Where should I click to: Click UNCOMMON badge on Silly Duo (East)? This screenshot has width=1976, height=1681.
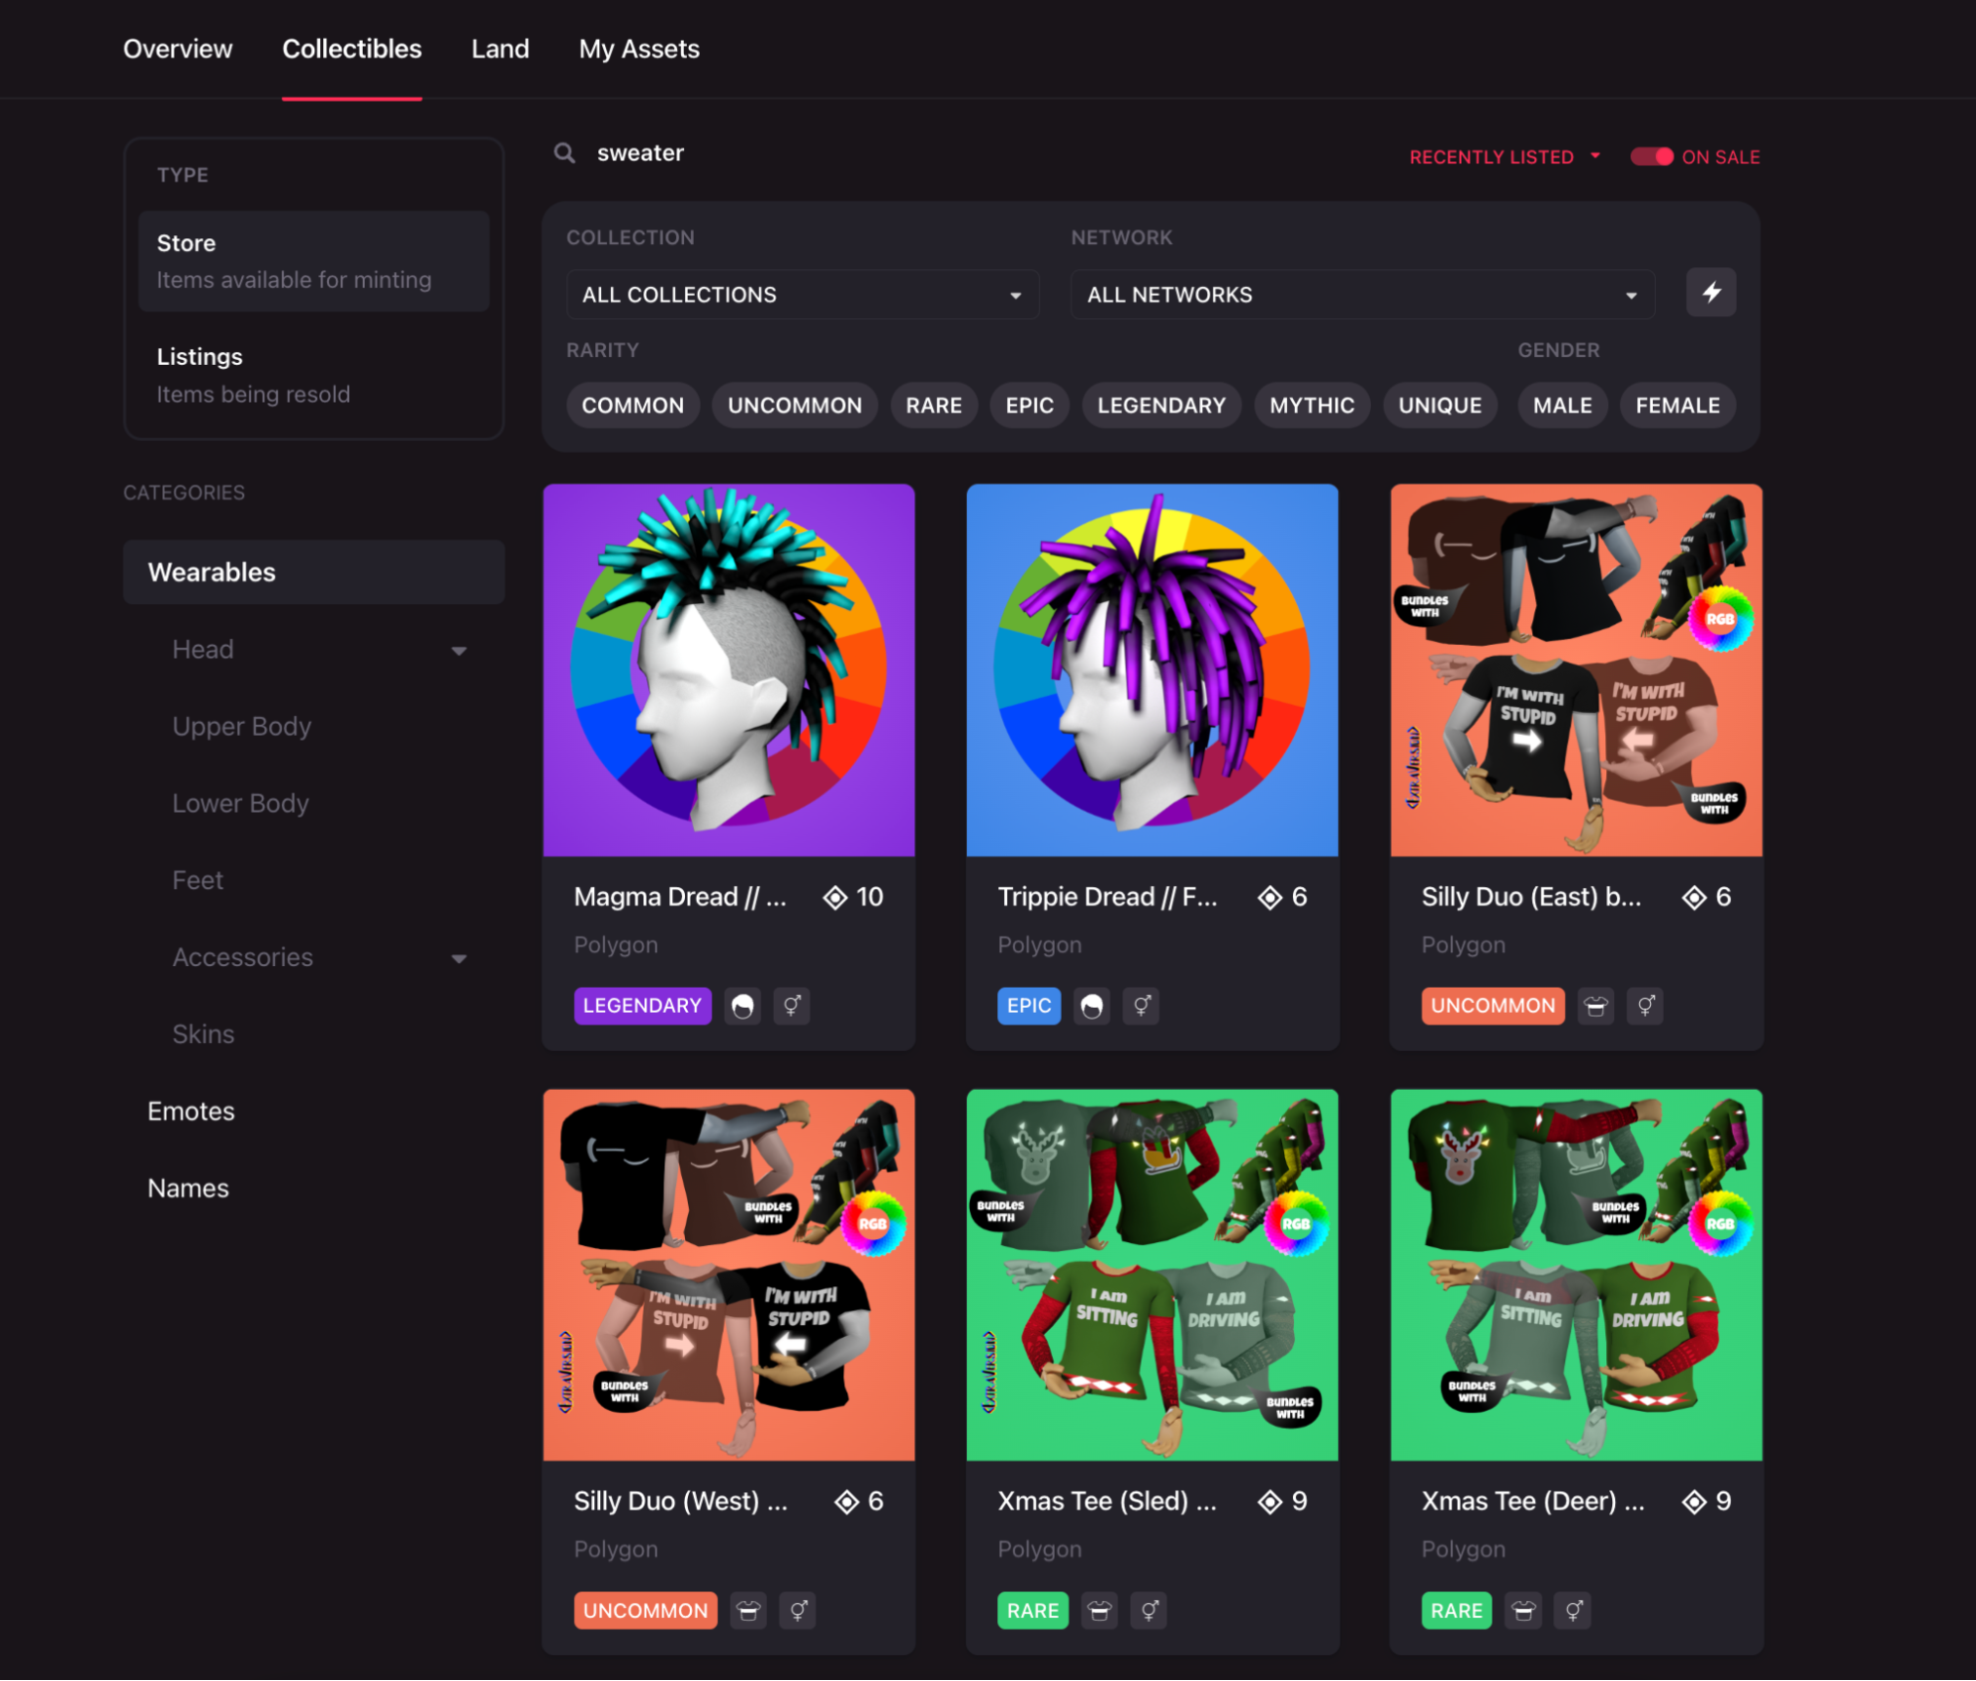point(1493,1006)
